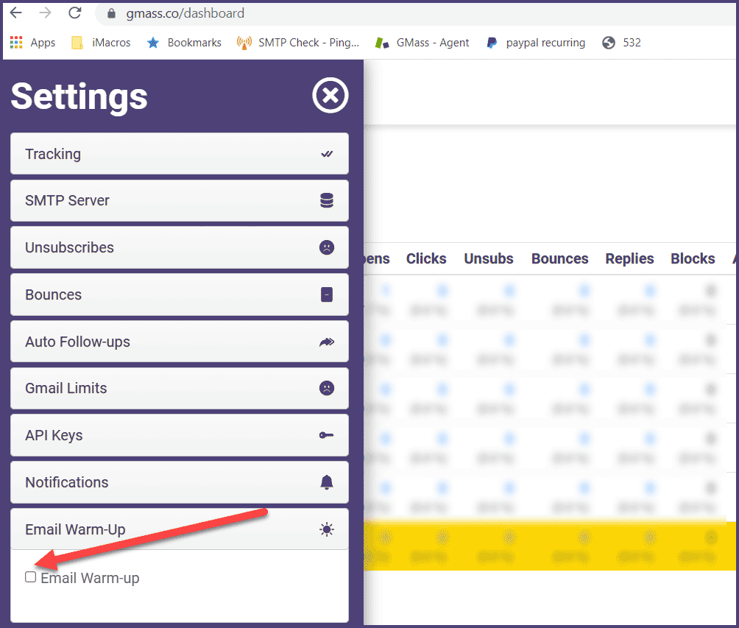Sort by the Bounces column header
Viewport: 739px width, 628px height.
[559, 258]
